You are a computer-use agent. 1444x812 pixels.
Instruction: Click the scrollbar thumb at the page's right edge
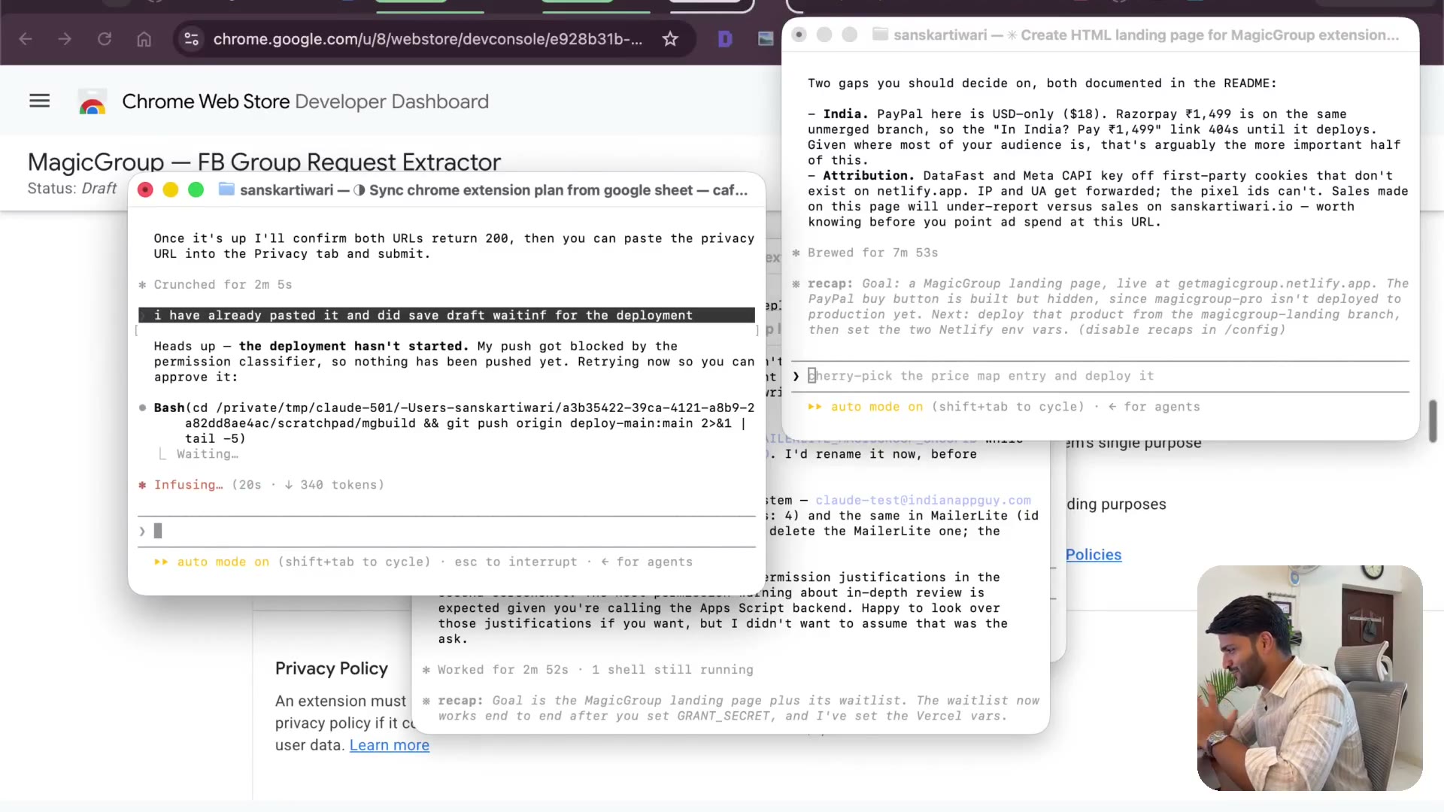click(x=1433, y=421)
